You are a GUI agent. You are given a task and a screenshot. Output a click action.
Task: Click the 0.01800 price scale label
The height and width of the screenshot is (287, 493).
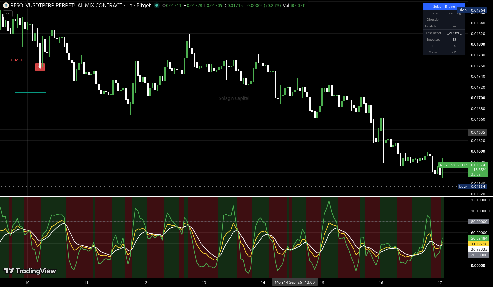[x=478, y=44]
